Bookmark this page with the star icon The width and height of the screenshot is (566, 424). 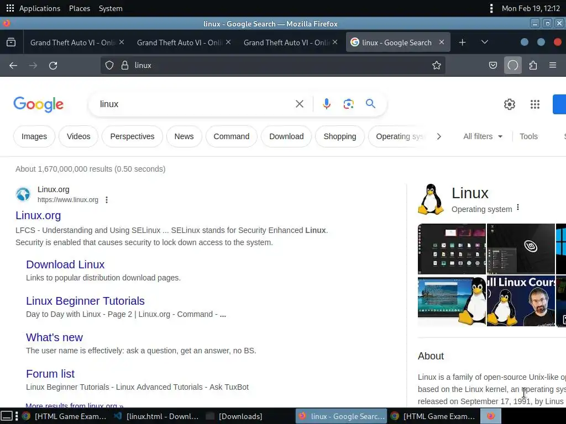437,65
